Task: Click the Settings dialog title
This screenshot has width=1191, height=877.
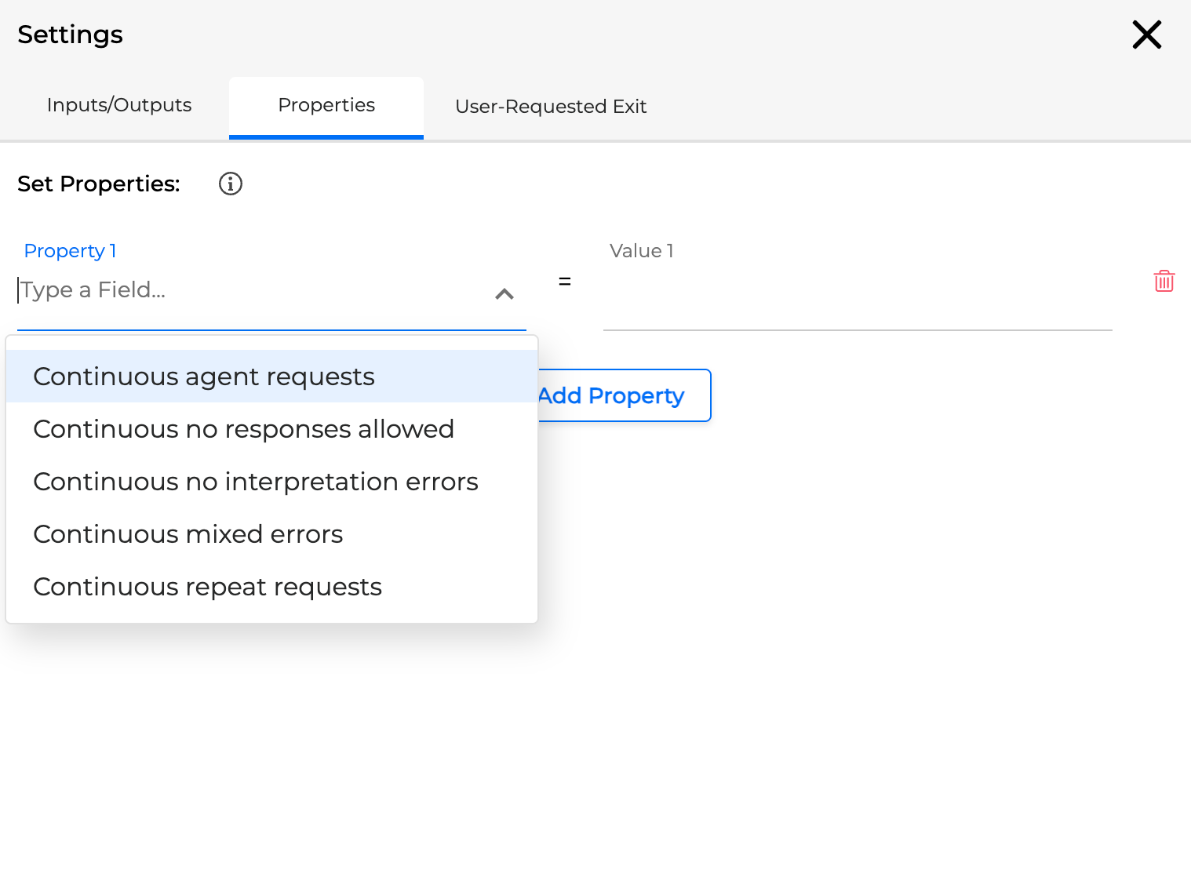Action: pos(69,35)
